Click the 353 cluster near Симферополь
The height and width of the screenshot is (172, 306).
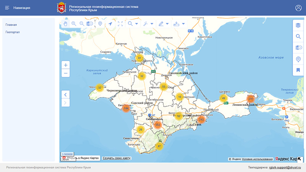click(x=158, y=125)
